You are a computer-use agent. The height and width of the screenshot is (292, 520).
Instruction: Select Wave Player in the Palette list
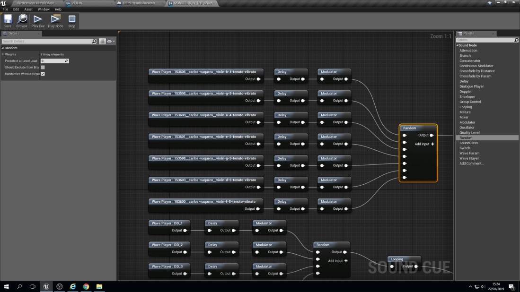tap(469, 158)
